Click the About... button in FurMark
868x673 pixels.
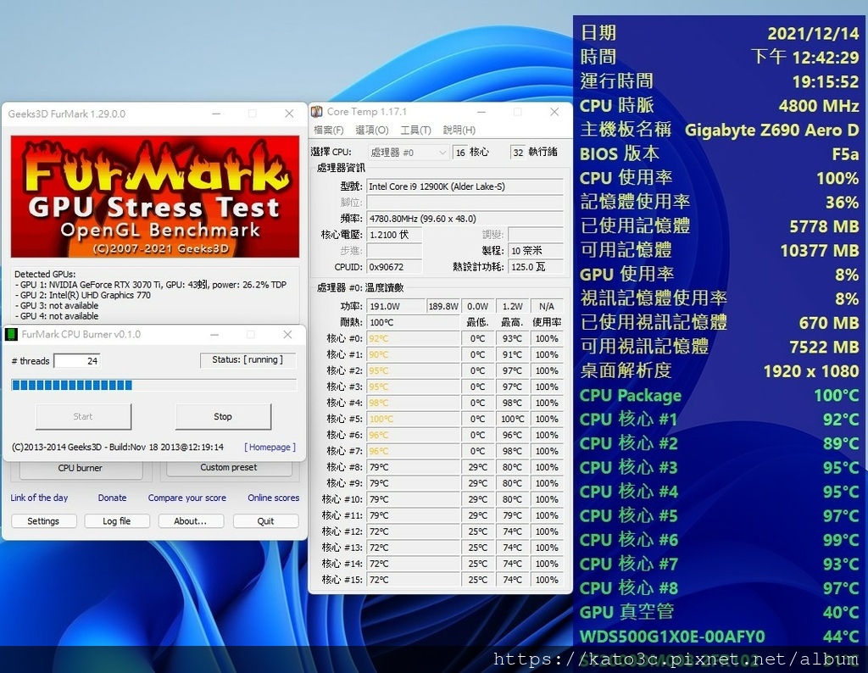pyautogui.click(x=191, y=520)
